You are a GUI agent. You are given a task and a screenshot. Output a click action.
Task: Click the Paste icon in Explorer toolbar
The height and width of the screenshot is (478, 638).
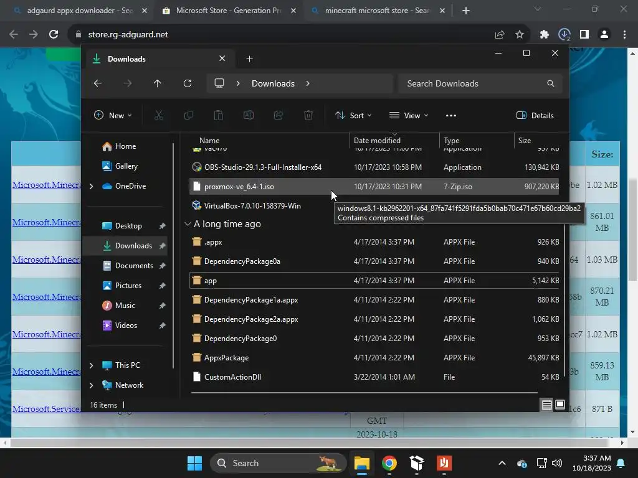[219, 115]
